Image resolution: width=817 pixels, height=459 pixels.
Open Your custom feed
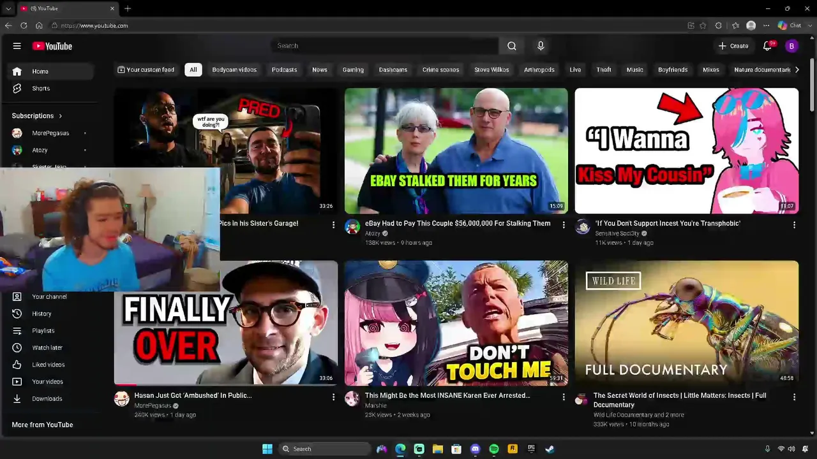(146, 69)
